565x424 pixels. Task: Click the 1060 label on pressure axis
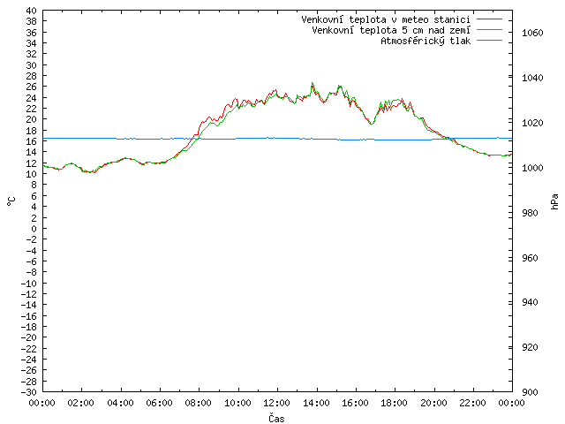click(x=532, y=34)
